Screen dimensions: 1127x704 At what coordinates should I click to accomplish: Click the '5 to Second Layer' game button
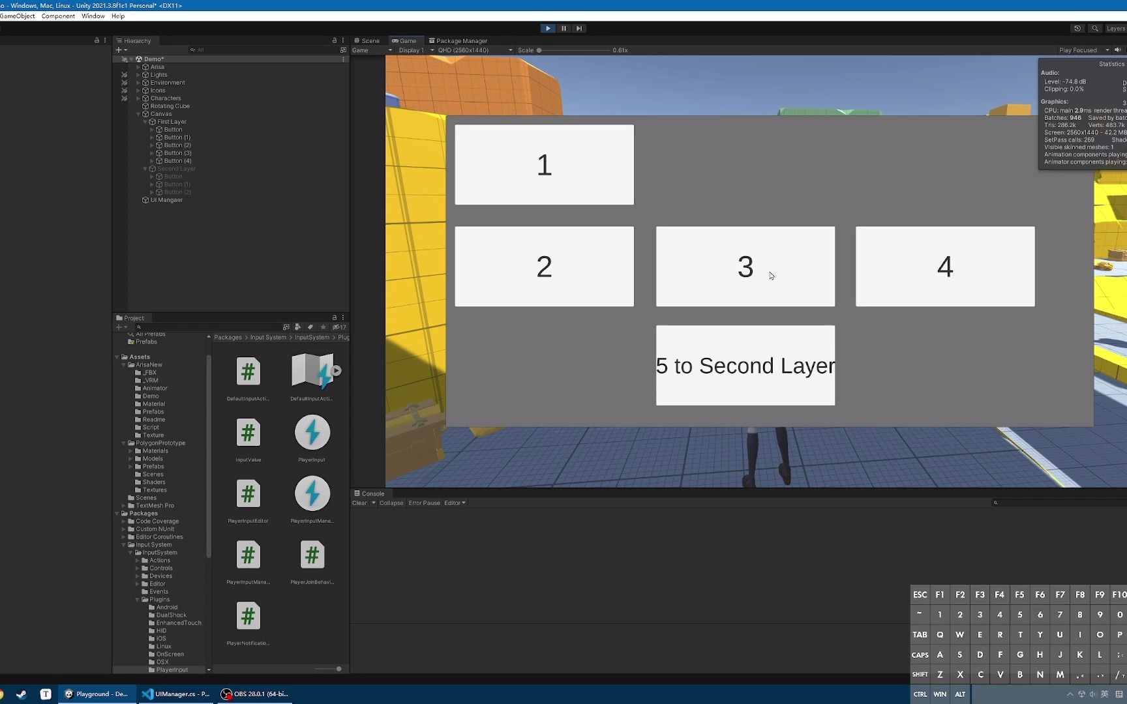pyautogui.click(x=745, y=365)
